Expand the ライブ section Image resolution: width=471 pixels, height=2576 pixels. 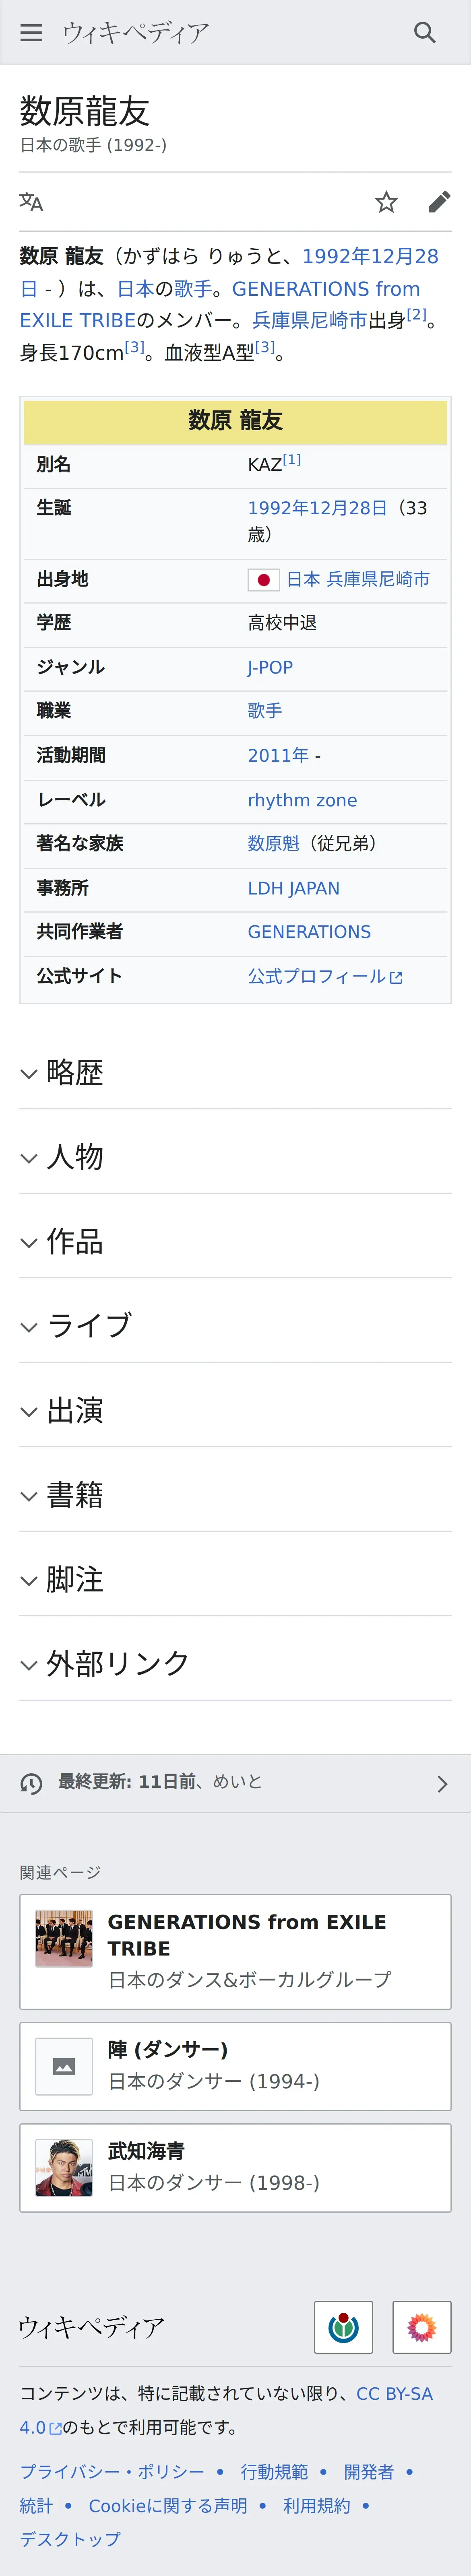pos(235,1326)
